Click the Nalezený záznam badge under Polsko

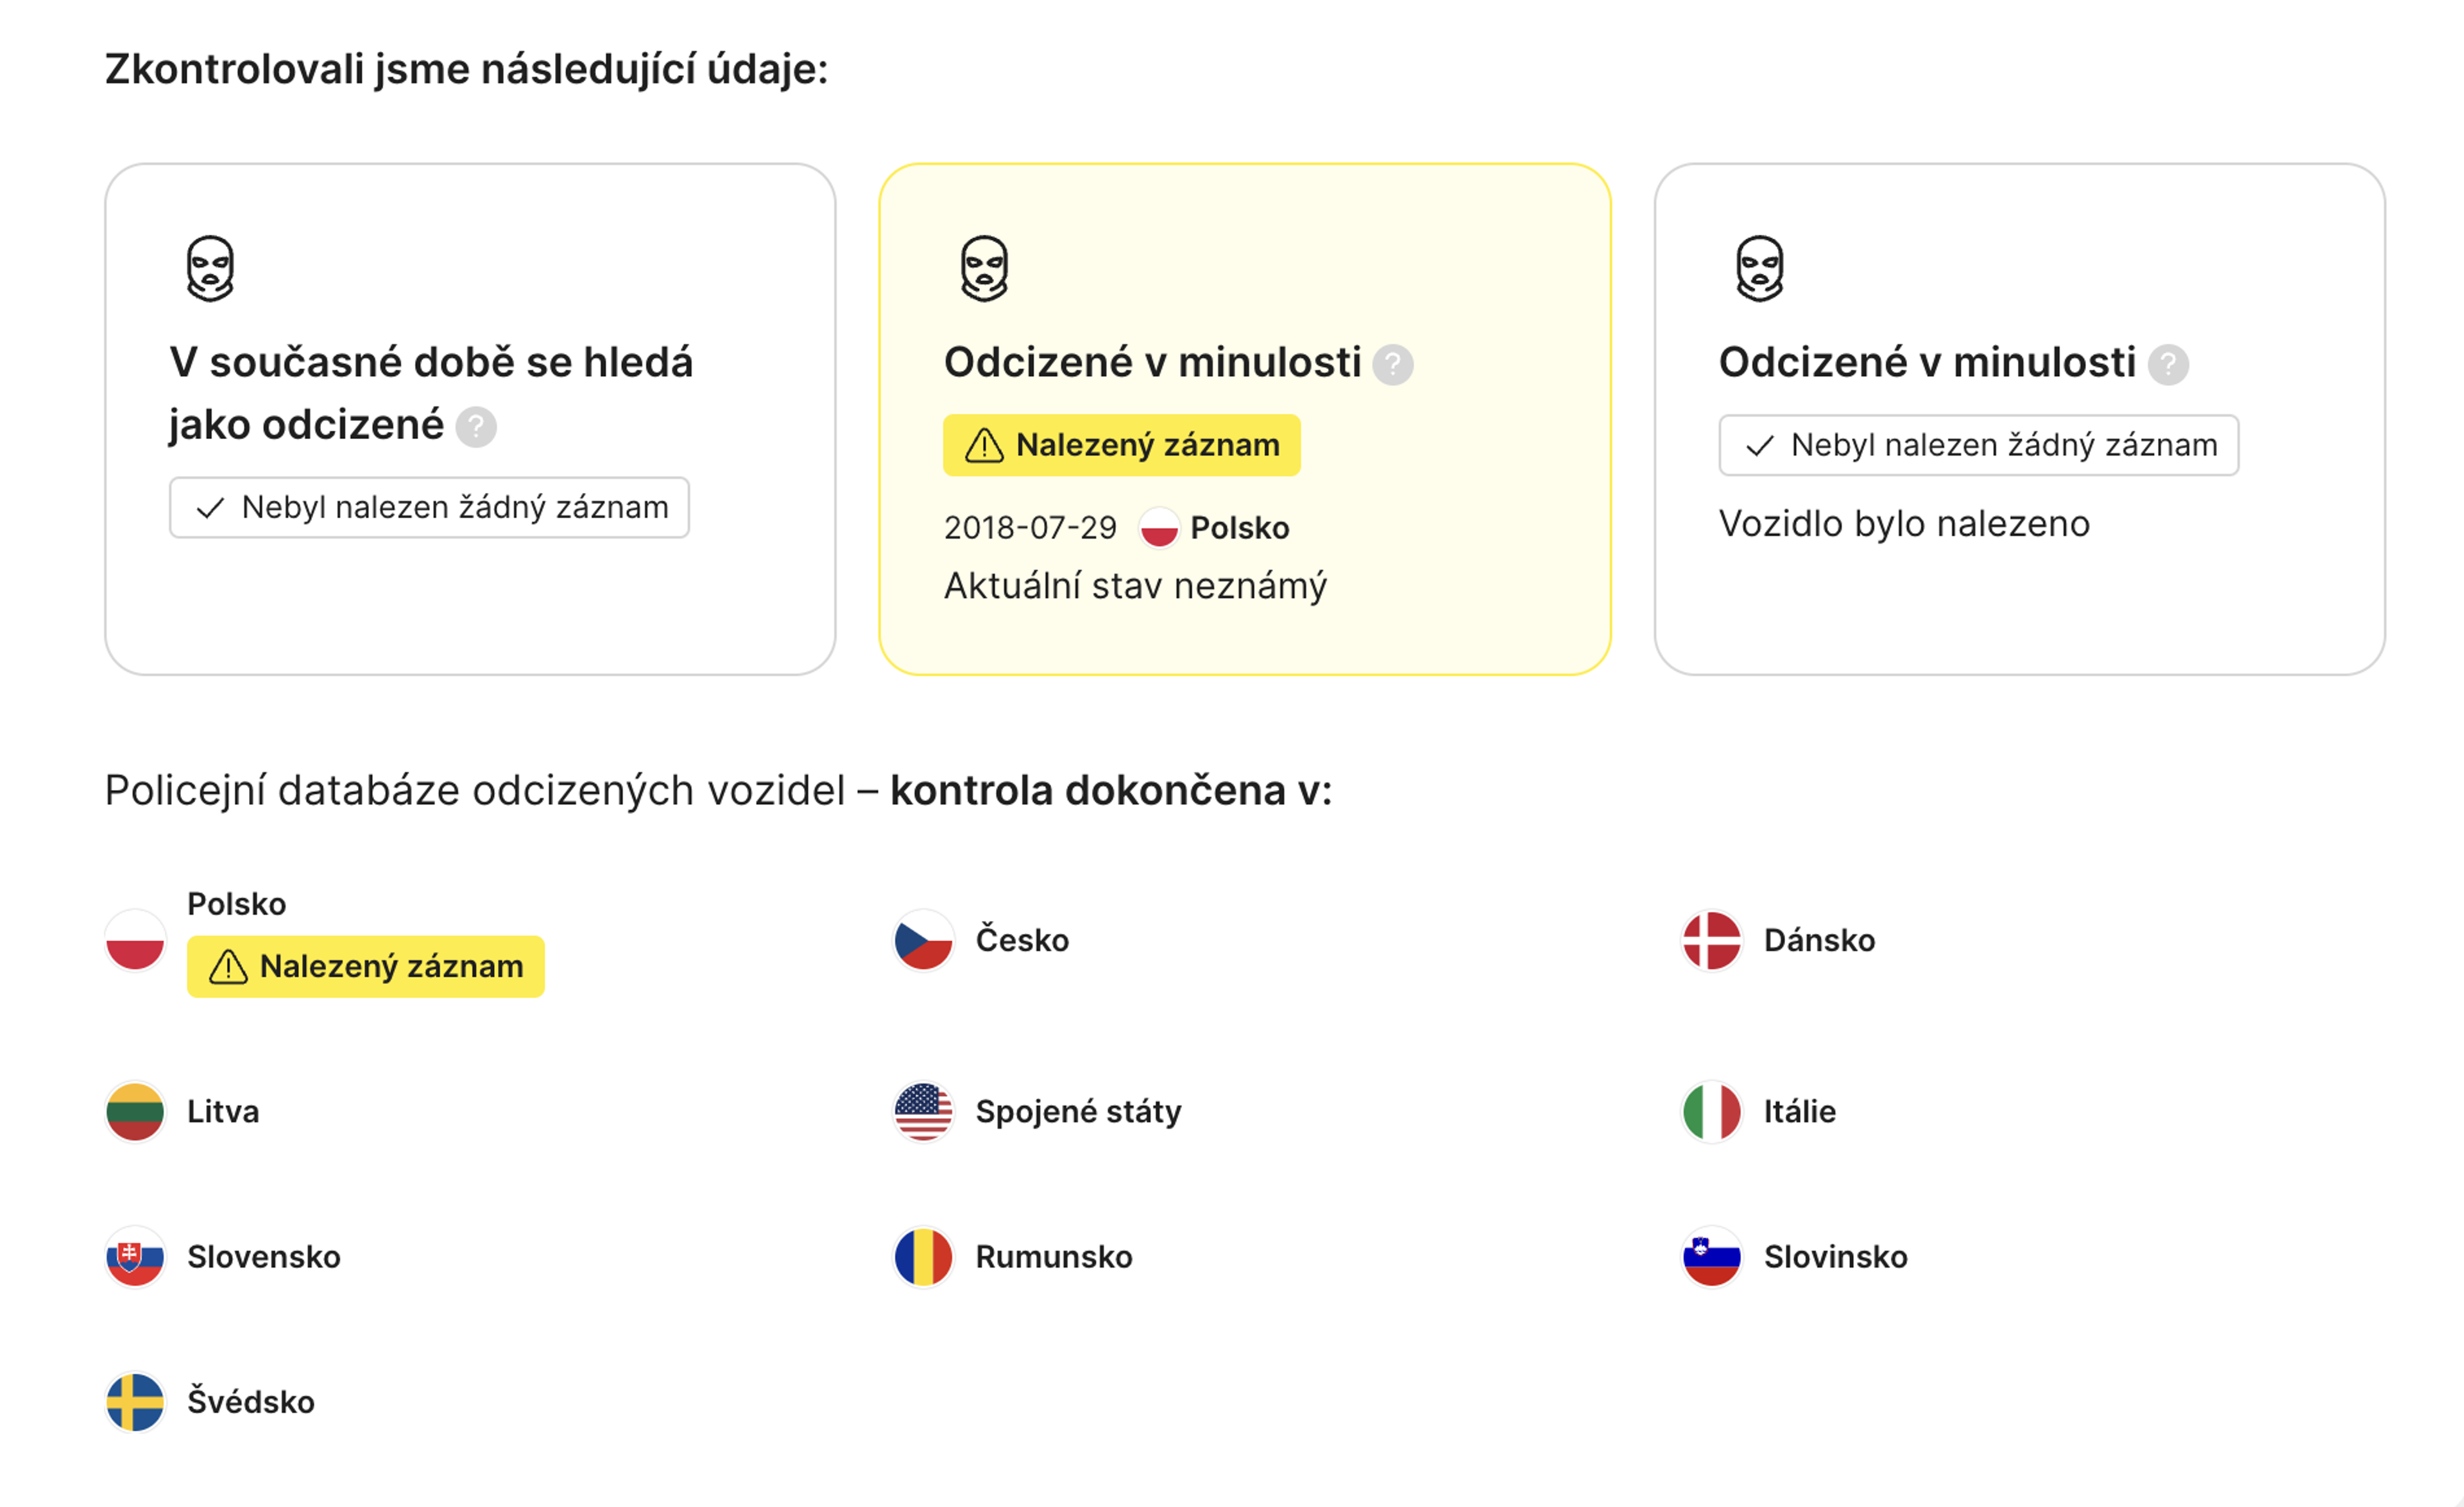(x=365, y=966)
